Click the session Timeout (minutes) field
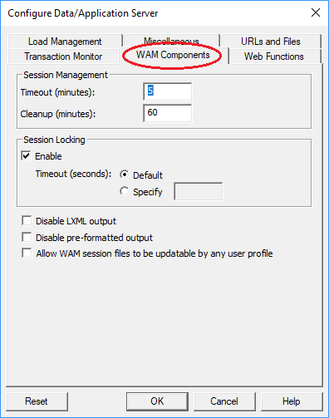 [168, 91]
